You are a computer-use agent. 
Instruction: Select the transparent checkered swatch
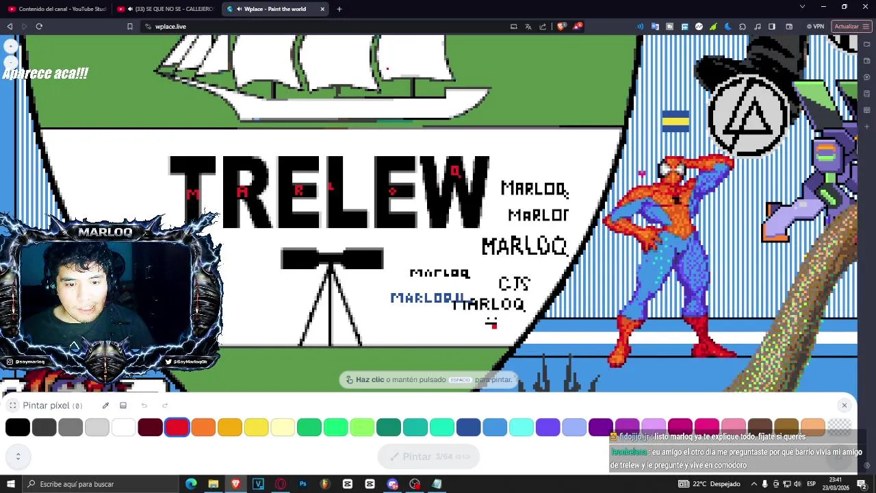[x=839, y=427]
